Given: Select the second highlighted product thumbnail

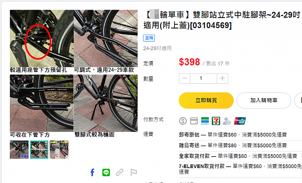Looking at the screenshot, I should [39, 149].
